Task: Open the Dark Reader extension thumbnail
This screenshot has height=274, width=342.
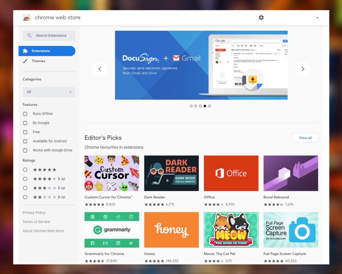Action: 171,173
